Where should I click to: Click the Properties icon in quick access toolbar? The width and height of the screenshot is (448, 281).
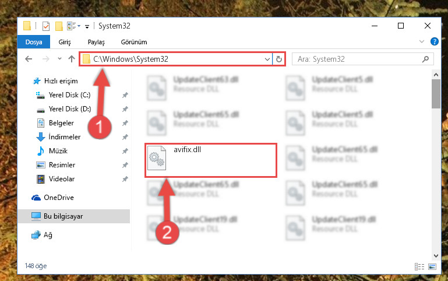45,26
